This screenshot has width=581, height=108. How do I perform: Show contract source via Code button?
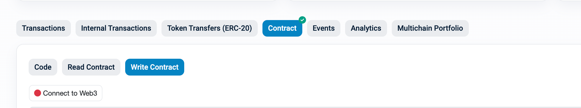pyautogui.click(x=43, y=67)
